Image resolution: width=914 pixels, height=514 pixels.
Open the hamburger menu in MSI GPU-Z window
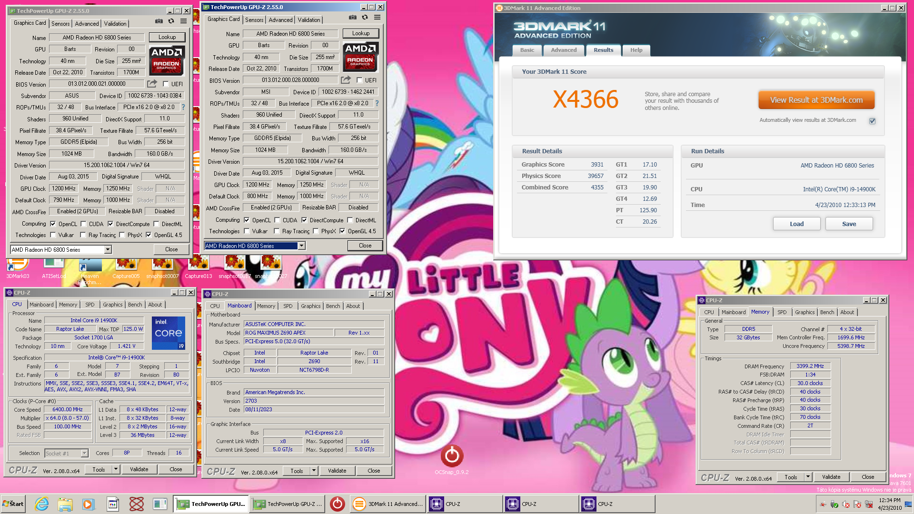[377, 18]
